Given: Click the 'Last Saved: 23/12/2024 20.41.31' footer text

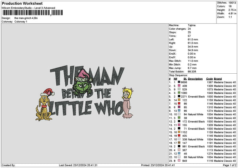Looking at the screenshot, I should (78, 165).
